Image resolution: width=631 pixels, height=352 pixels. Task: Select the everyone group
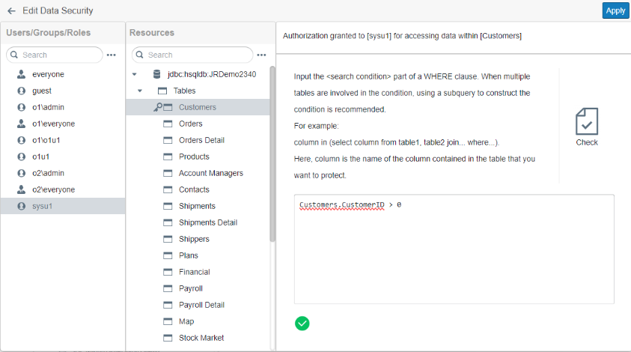click(x=48, y=74)
